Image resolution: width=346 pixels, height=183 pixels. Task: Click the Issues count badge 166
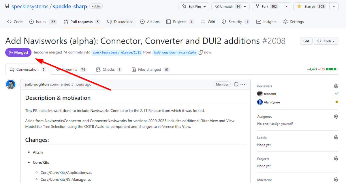[53, 22]
